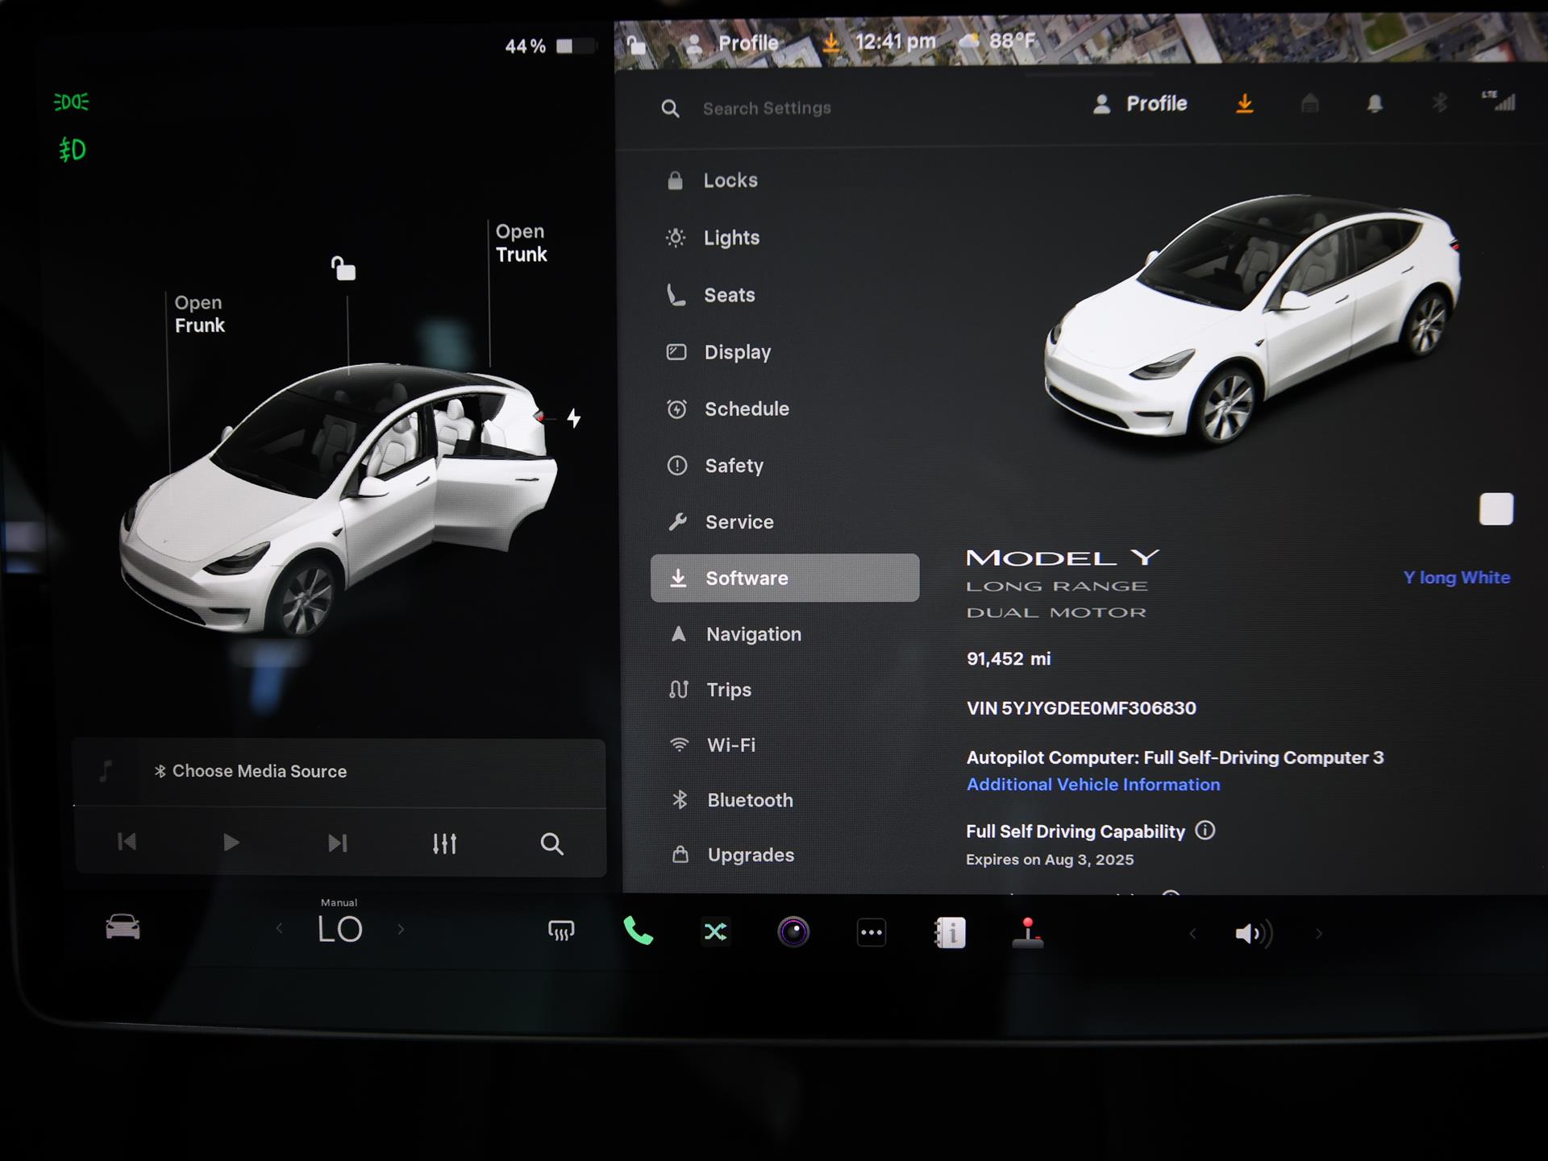The width and height of the screenshot is (1548, 1161).
Task: Click the speaker volume icon
Action: [x=1253, y=934]
